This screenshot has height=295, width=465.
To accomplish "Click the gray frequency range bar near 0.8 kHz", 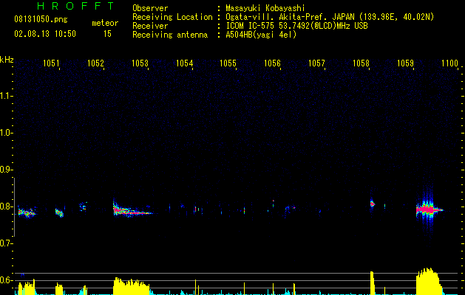I will [14, 207].
